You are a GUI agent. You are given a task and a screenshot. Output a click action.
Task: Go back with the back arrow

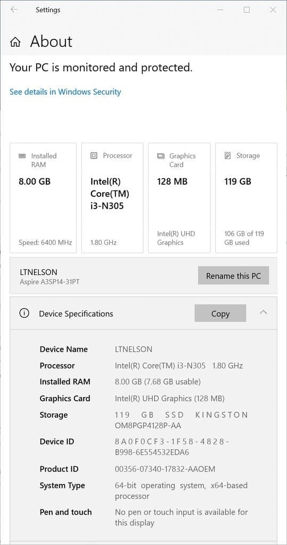point(14,10)
